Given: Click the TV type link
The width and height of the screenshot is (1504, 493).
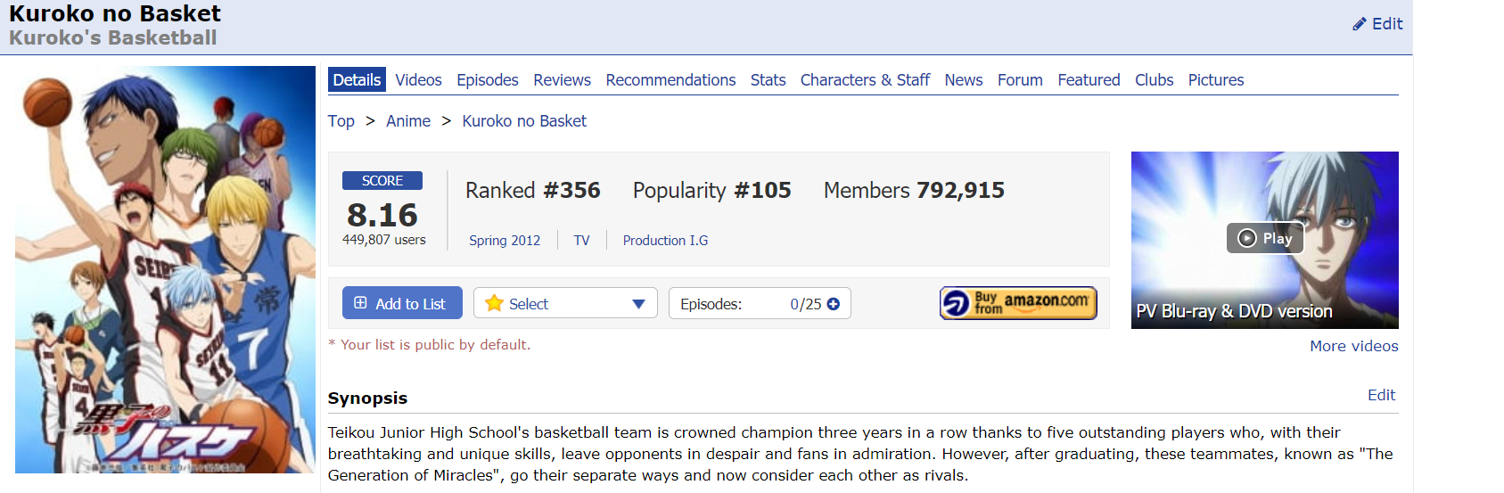Looking at the screenshot, I should point(581,241).
